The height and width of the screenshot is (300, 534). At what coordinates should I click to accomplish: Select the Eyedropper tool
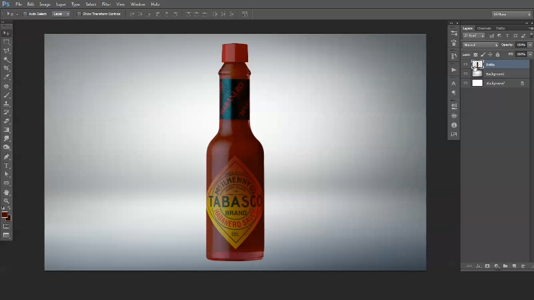6,77
